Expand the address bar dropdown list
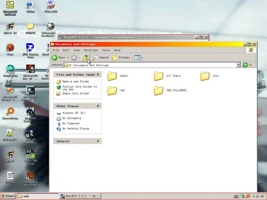The width and height of the screenshot is (267, 200). [x=238, y=65]
